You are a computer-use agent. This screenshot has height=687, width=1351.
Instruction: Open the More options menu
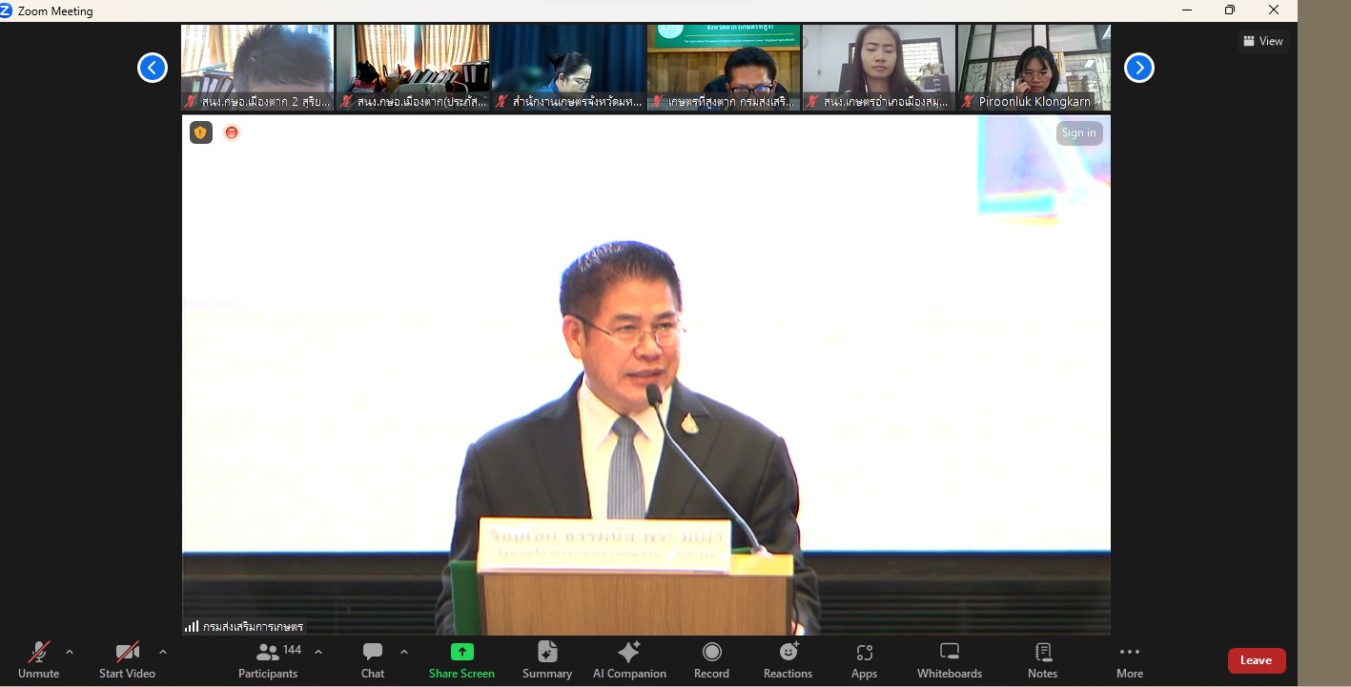1130,659
